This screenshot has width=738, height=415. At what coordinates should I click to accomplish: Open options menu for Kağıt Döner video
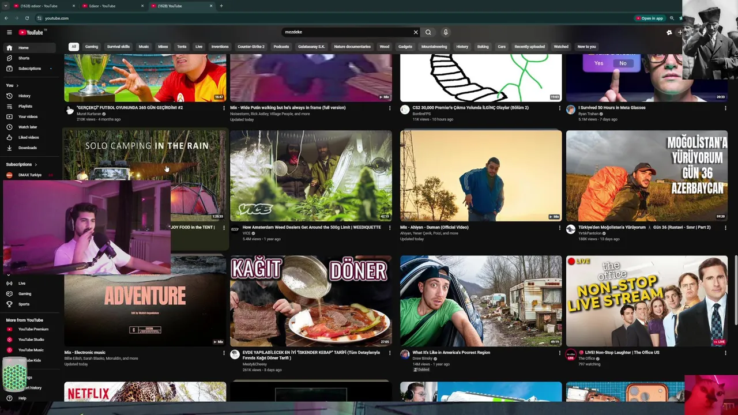click(390, 353)
